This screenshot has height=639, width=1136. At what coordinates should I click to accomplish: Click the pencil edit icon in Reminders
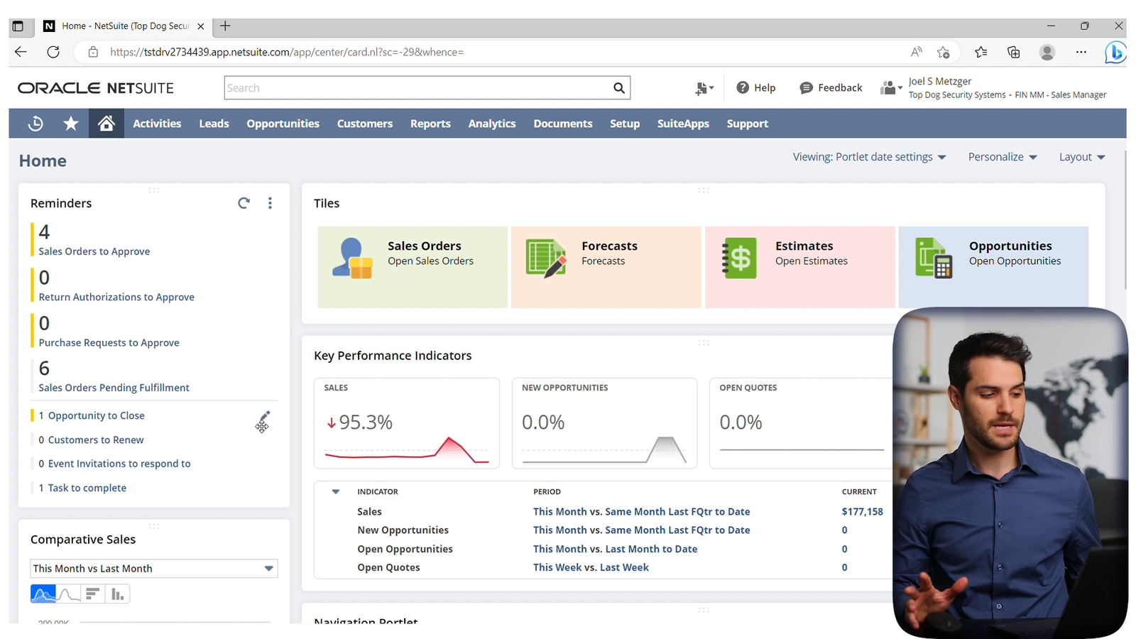point(264,417)
